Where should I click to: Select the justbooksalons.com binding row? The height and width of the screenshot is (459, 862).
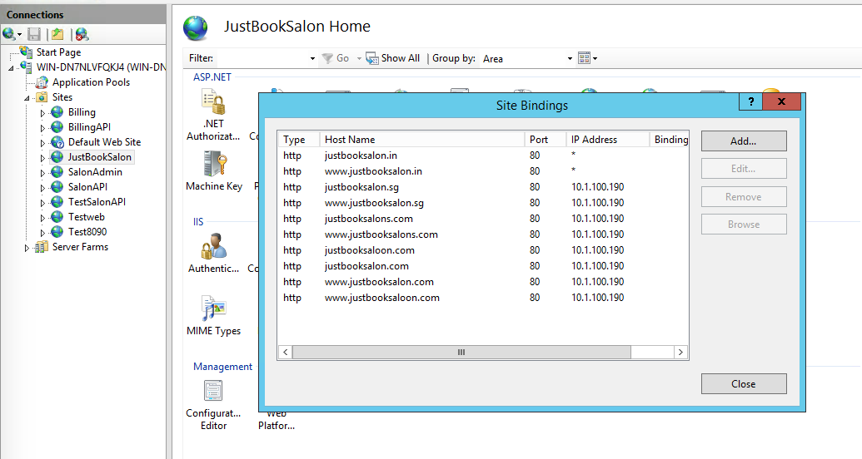pos(483,219)
